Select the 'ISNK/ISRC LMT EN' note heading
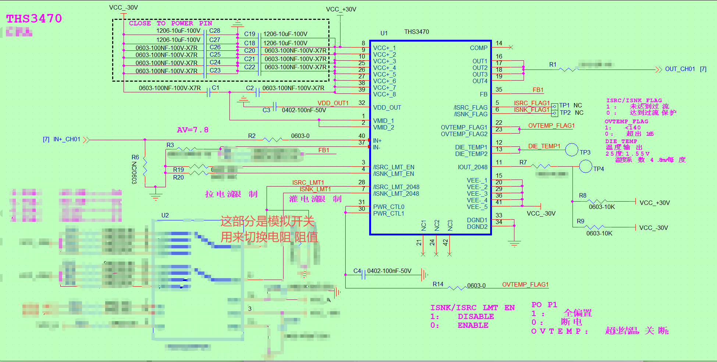The width and height of the screenshot is (717, 362). 472,308
